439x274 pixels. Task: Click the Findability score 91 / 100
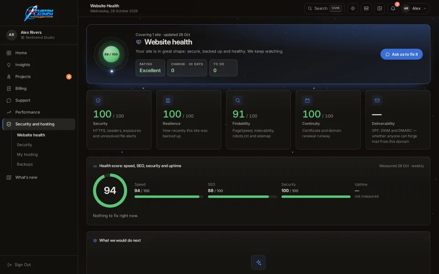[245, 114]
